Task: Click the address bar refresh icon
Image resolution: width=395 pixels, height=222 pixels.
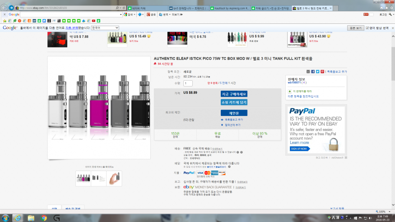Action: click(124, 8)
